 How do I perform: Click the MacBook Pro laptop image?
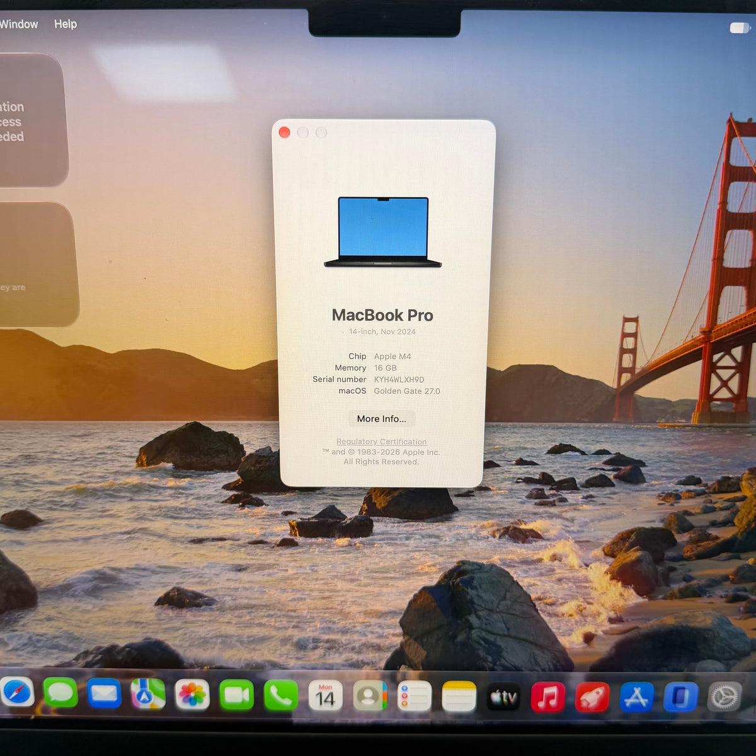(x=383, y=232)
